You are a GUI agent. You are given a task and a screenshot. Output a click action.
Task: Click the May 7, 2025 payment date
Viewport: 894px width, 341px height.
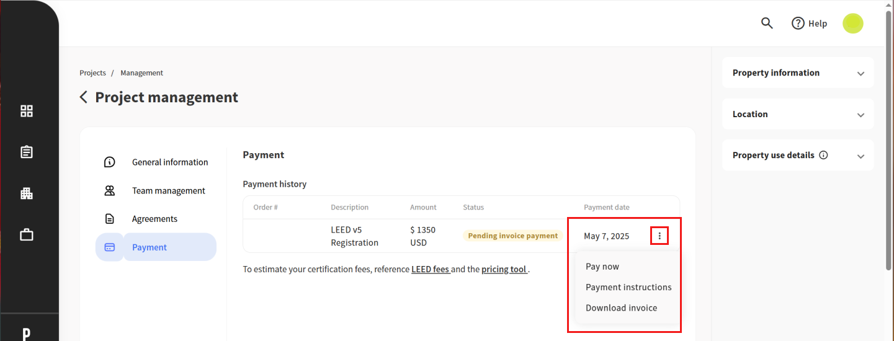pos(607,236)
